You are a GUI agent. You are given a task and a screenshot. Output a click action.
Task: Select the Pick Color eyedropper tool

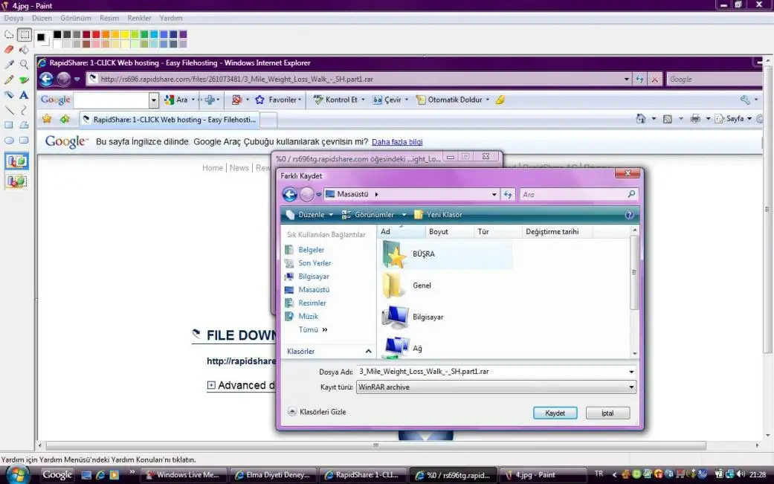pyautogui.click(x=9, y=64)
